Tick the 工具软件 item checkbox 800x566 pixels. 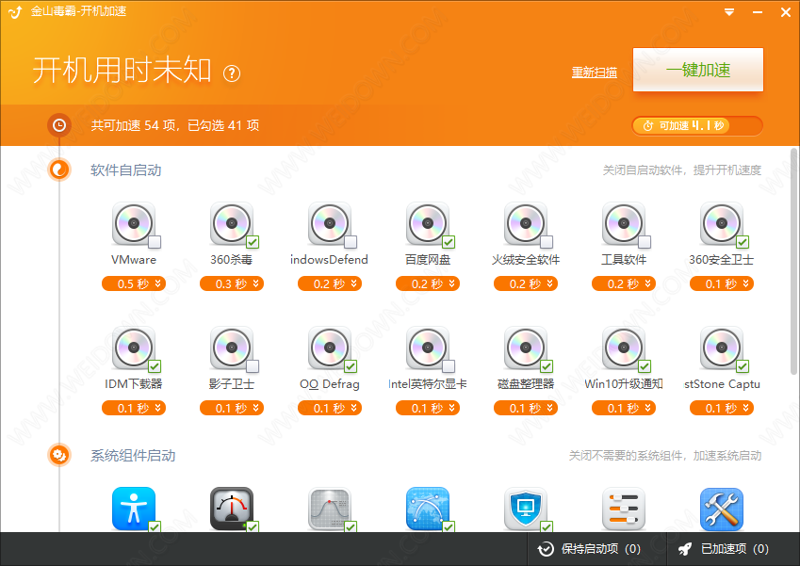(645, 242)
